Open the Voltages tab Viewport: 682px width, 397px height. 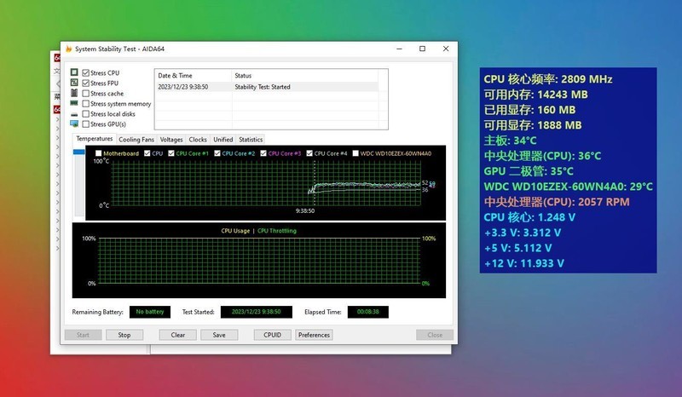[x=171, y=140]
